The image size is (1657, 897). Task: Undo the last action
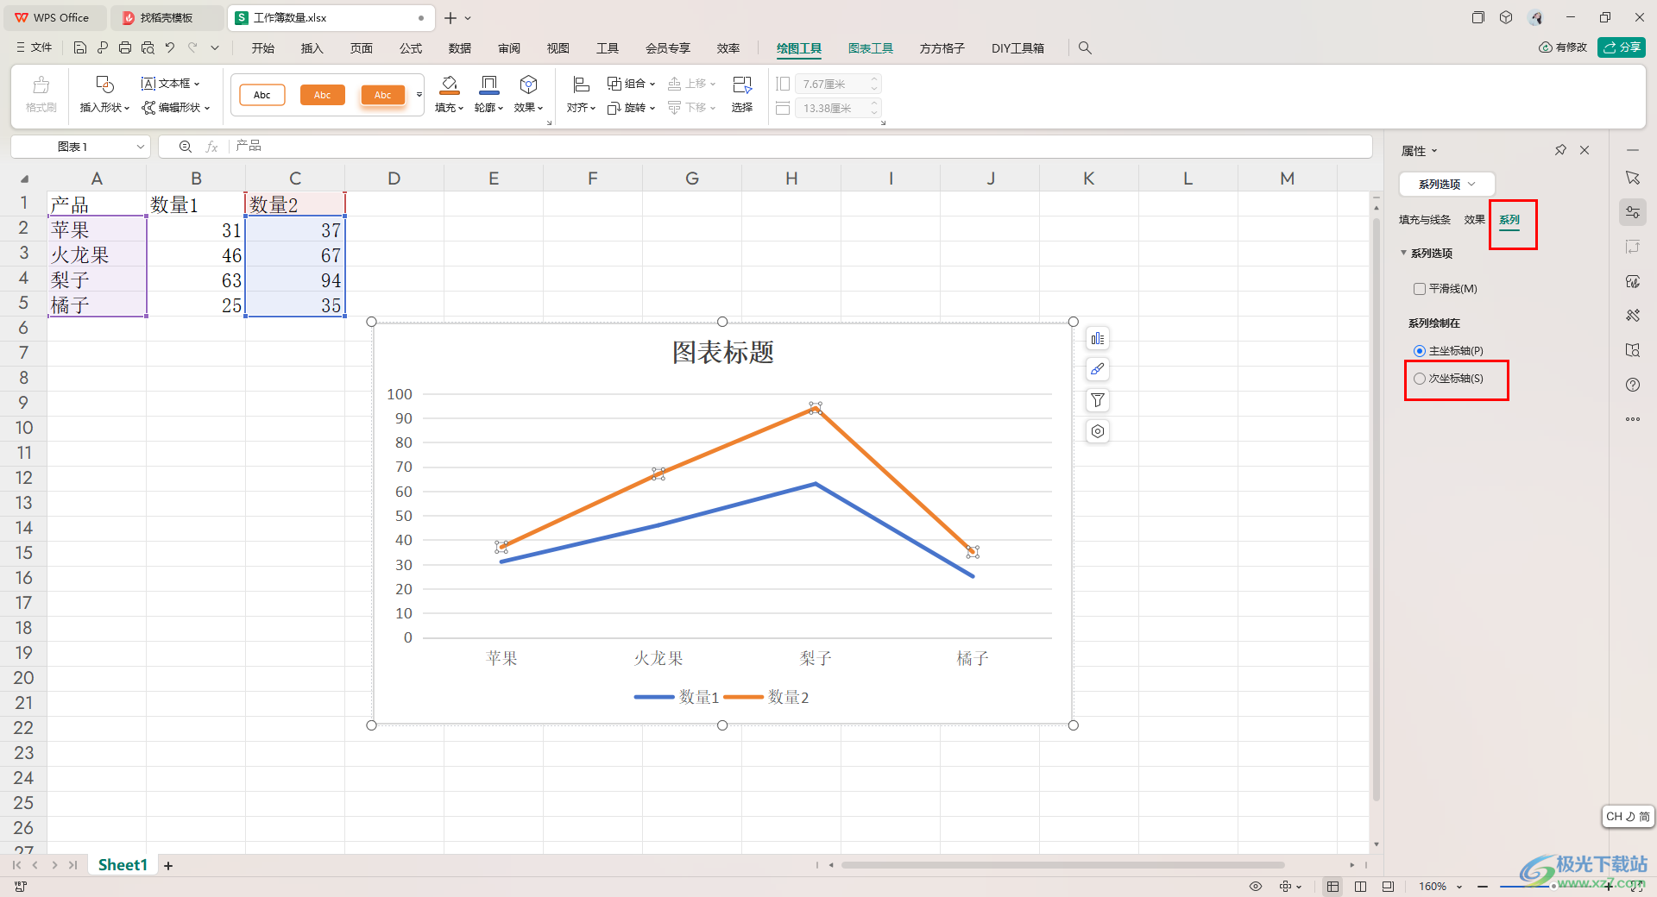point(170,48)
